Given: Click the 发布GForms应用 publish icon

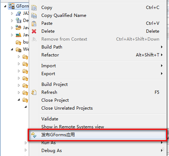Looking at the screenshot, I should [x=34, y=135].
